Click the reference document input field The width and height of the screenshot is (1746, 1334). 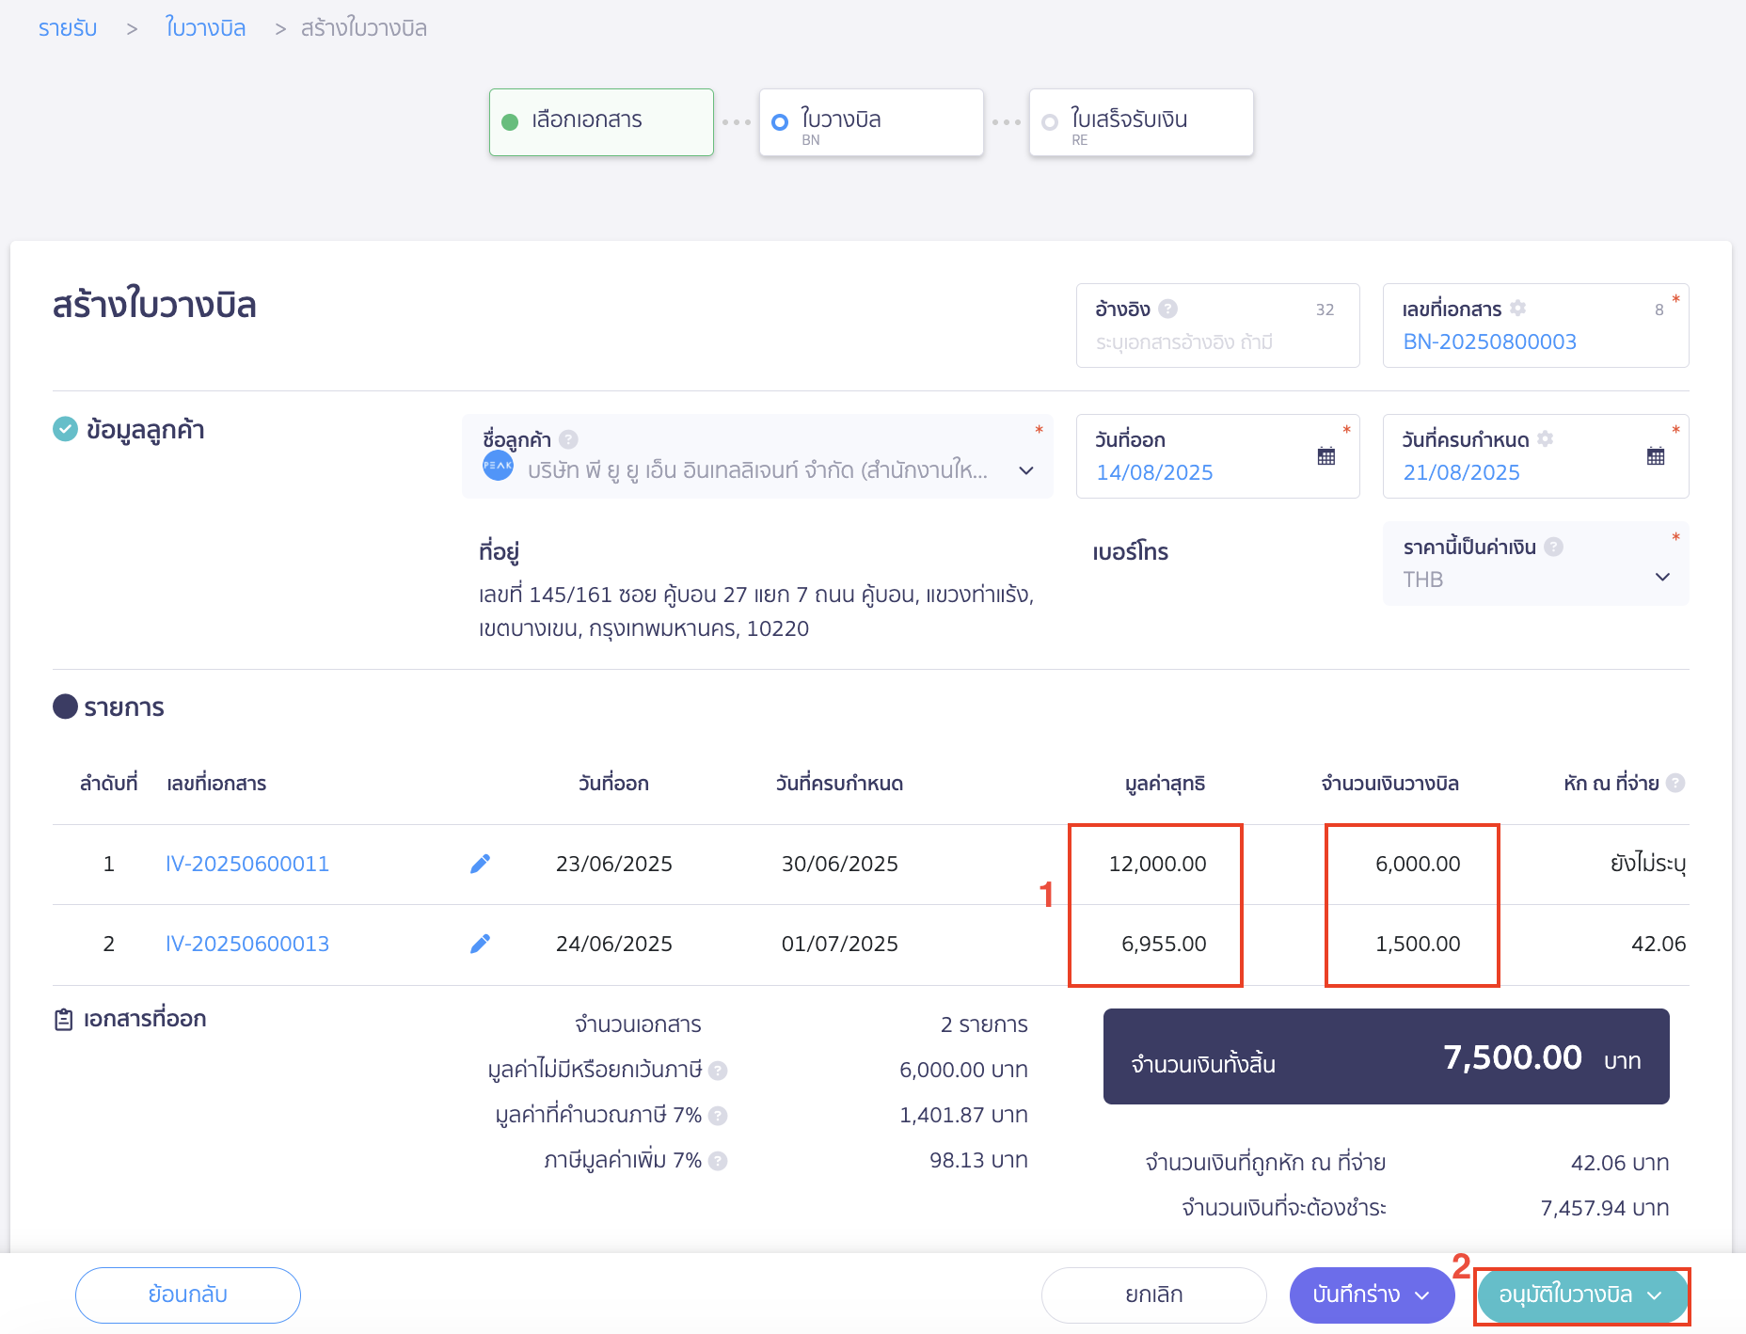(x=1215, y=342)
